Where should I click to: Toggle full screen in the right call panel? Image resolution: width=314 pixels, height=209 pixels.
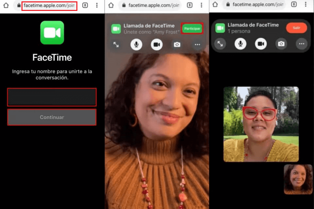point(220,44)
